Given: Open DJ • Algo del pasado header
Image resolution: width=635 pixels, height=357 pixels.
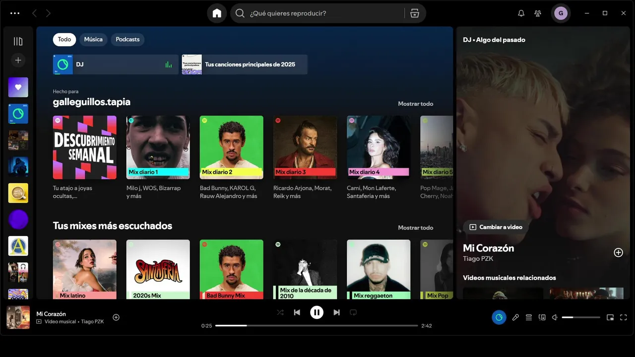Looking at the screenshot, I should (x=494, y=40).
